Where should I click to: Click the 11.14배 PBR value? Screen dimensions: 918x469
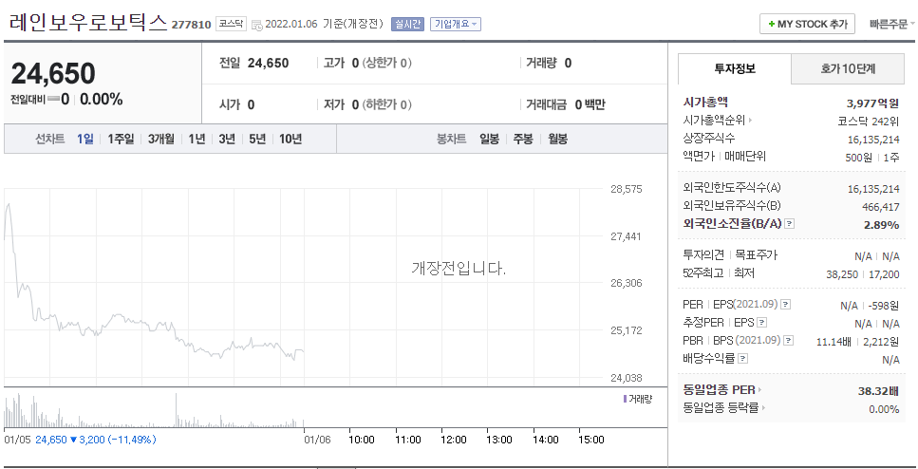[x=834, y=341]
